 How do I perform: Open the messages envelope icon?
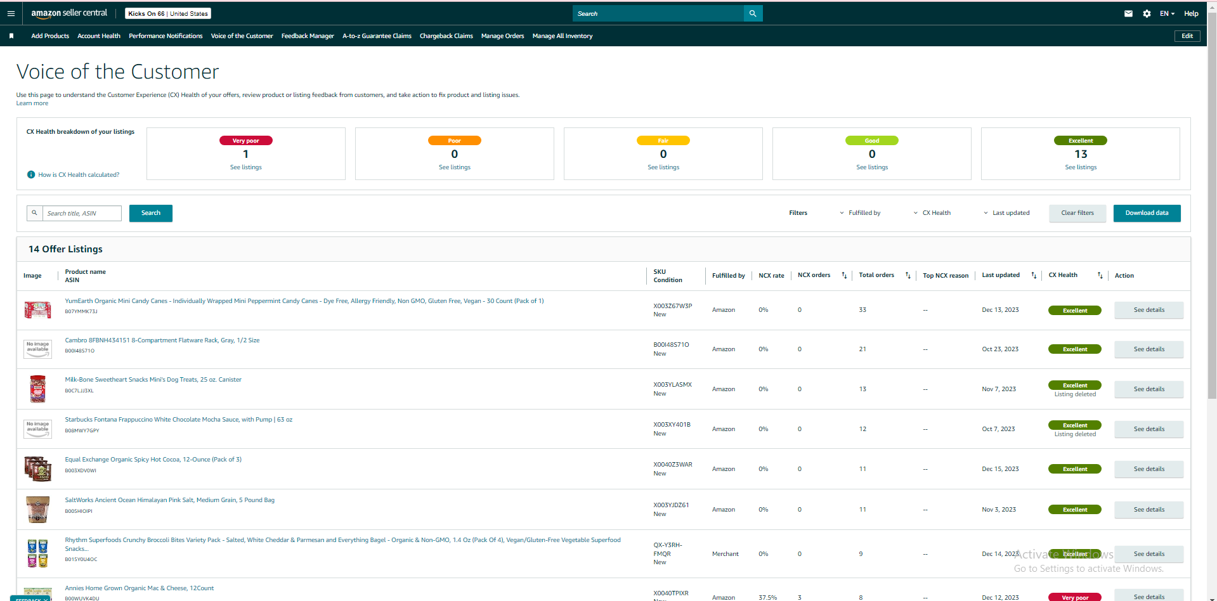tap(1128, 13)
